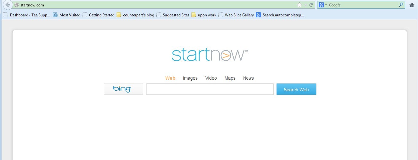Open the URL history dropdown arrow
Viewport: 418px width, 160px height.
306,5
